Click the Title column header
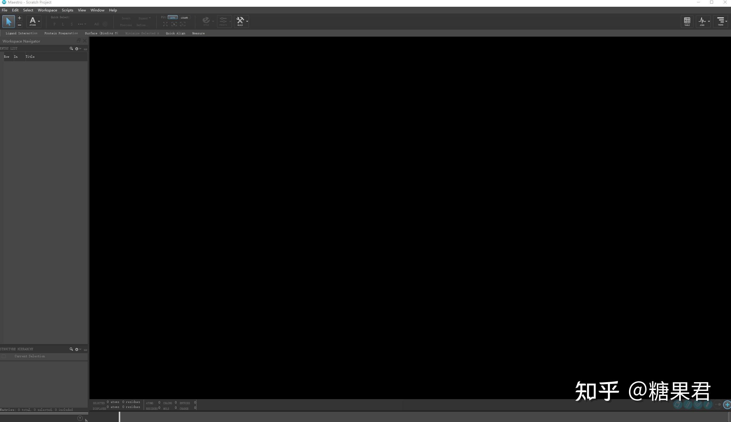The image size is (731, 422). point(30,57)
